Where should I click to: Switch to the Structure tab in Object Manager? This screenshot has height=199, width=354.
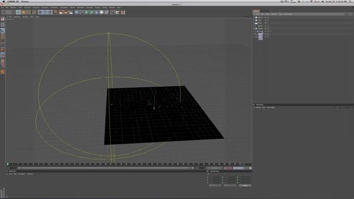(x=264, y=11)
